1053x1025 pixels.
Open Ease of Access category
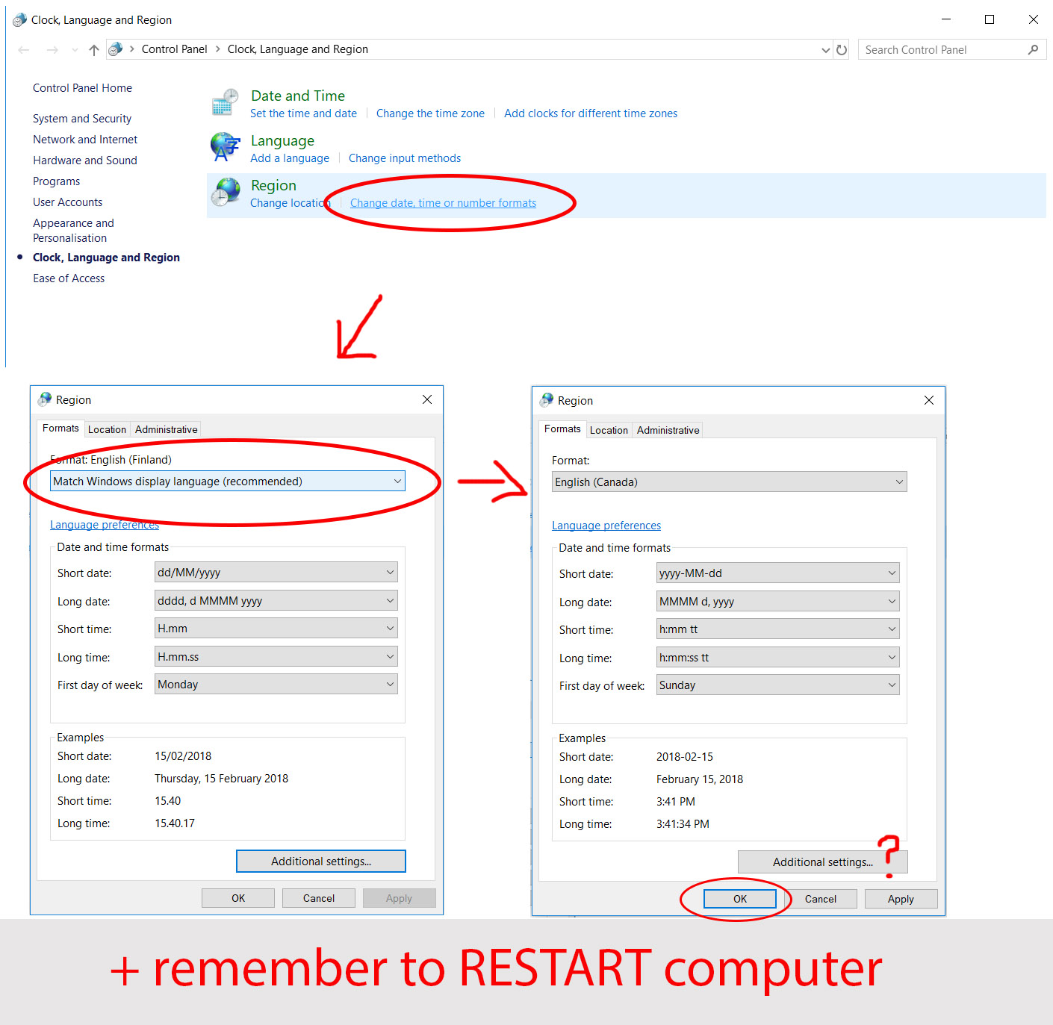pos(69,278)
